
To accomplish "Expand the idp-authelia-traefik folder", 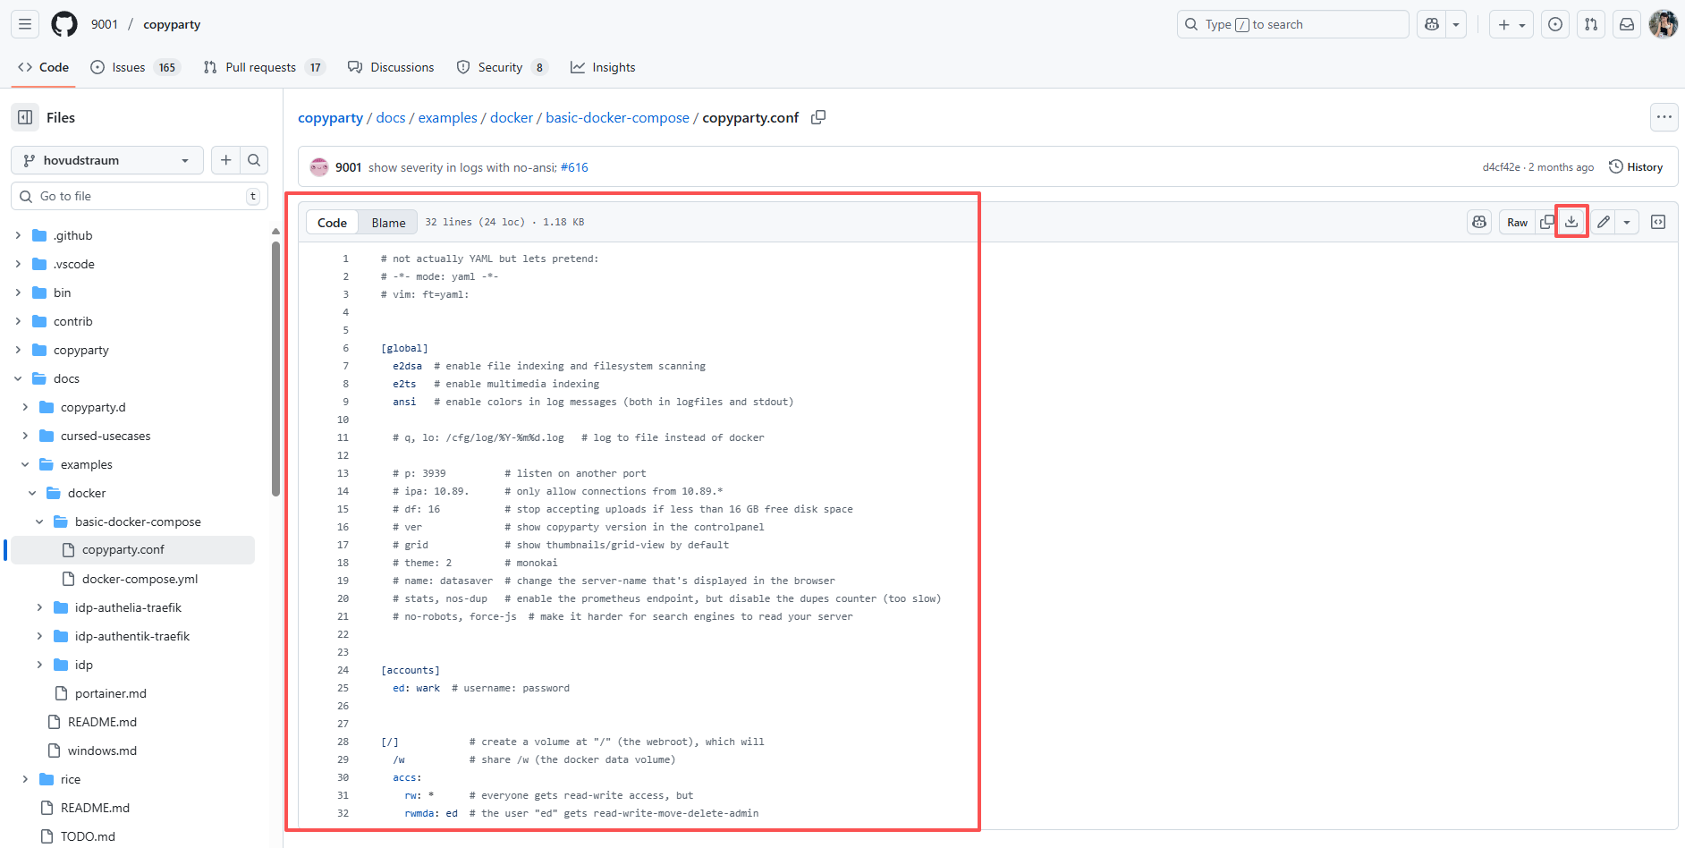I will coord(39,607).
